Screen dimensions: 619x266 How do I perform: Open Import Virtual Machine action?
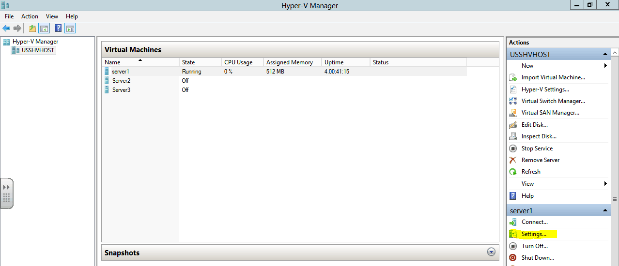[x=553, y=77]
